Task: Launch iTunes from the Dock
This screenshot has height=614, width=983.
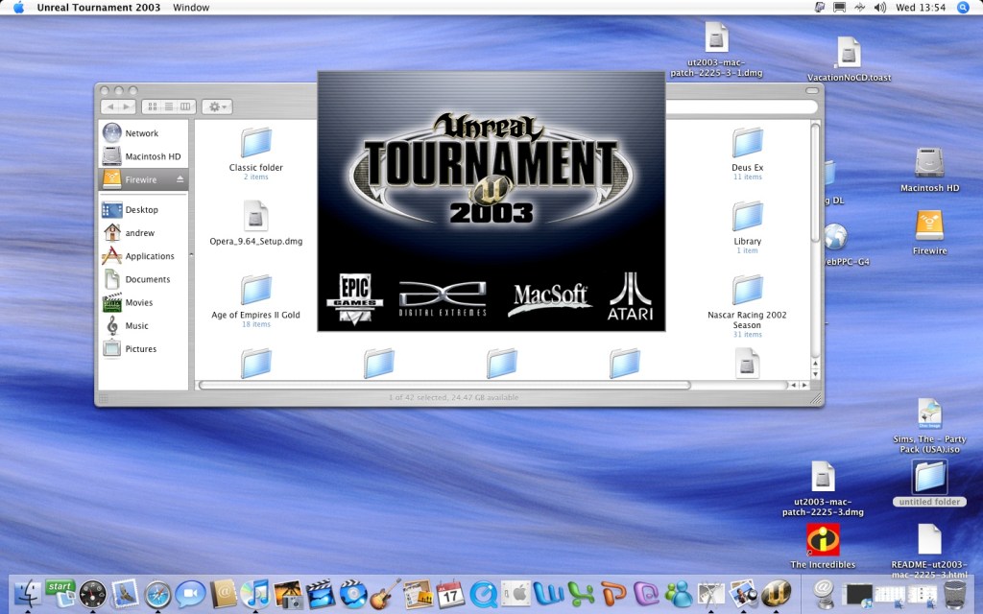Action: click(254, 595)
